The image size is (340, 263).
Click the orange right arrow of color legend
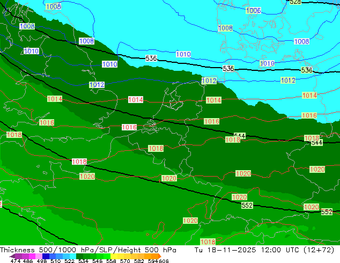(x=160, y=256)
